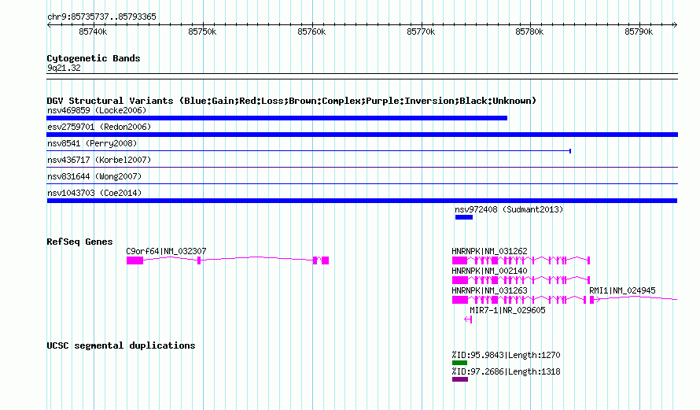This screenshot has width=700, height=410.
Task: Click the nsv831644 (Wong2007) variant line
Action: [x=362, y=184]
